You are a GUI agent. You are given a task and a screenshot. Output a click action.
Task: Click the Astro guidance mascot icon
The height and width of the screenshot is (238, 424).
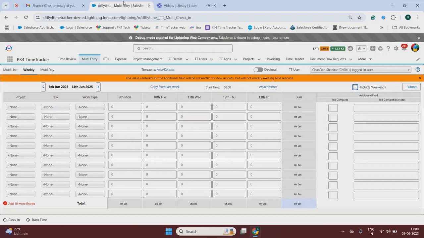click(x=350, y=49)
